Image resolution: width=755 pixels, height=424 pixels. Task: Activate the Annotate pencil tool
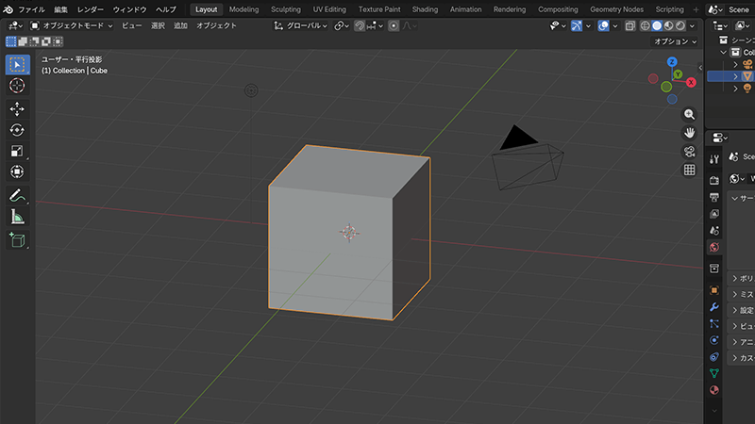coord(17,195)
